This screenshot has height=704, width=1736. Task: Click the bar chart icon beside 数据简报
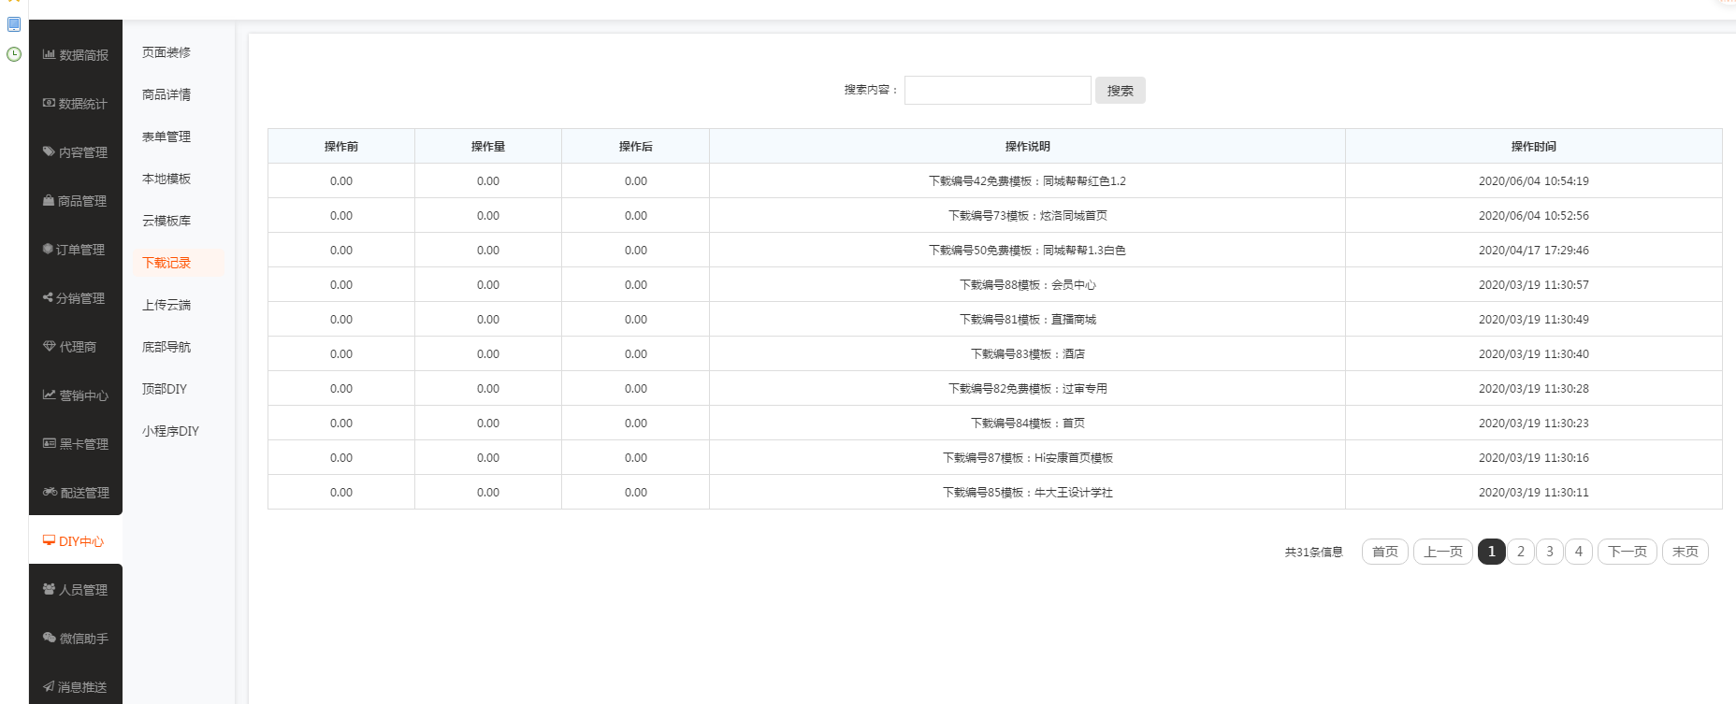[x=49, y=55]
